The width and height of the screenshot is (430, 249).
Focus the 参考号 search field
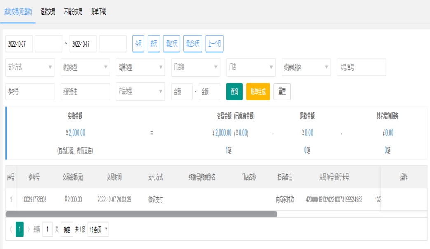point(30,92)
